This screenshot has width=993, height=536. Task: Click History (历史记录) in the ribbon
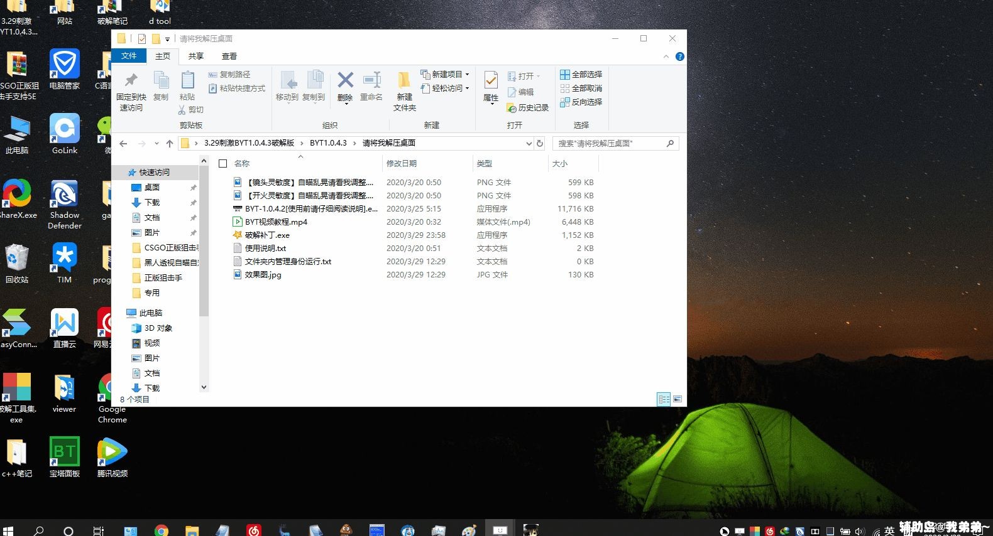pyautogui.click(x=528, y=108)
